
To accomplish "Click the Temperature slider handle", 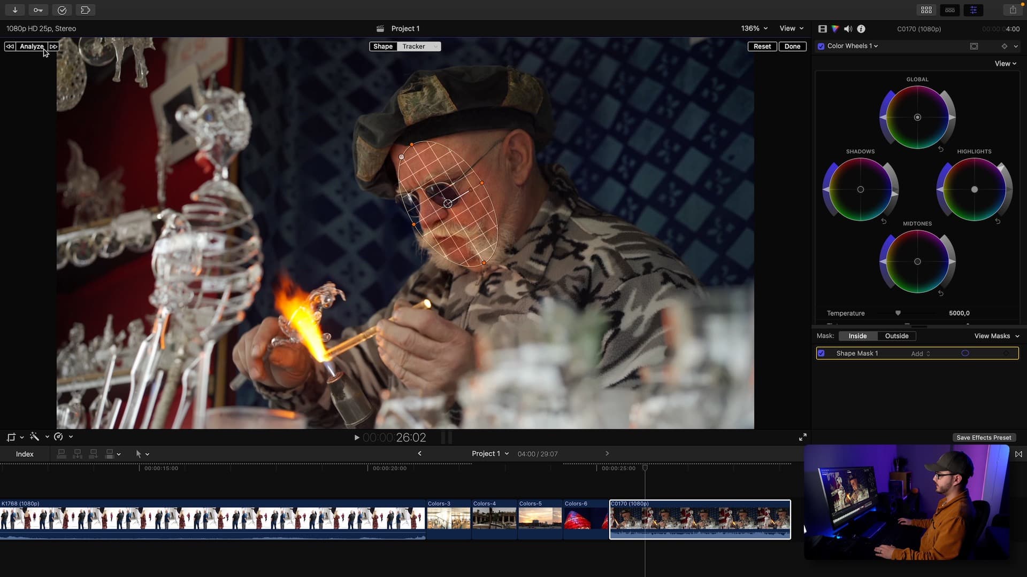I will 898,313.
